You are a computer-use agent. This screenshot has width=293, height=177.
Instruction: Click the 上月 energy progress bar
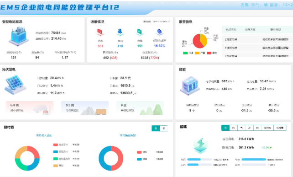199,165
